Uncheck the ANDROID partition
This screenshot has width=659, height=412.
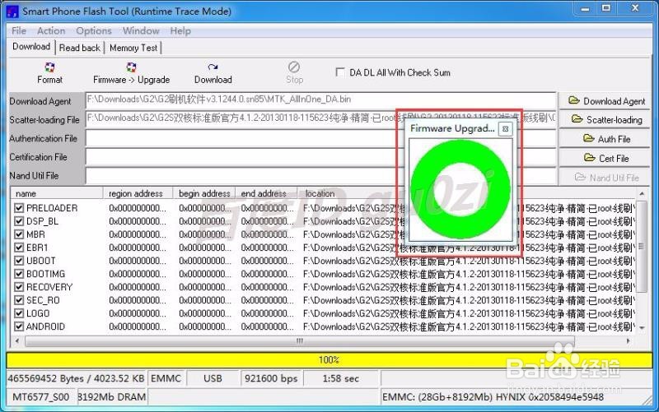coord(19,326)
